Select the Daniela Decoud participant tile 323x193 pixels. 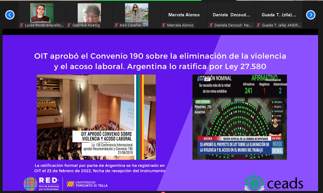[231, 15]
